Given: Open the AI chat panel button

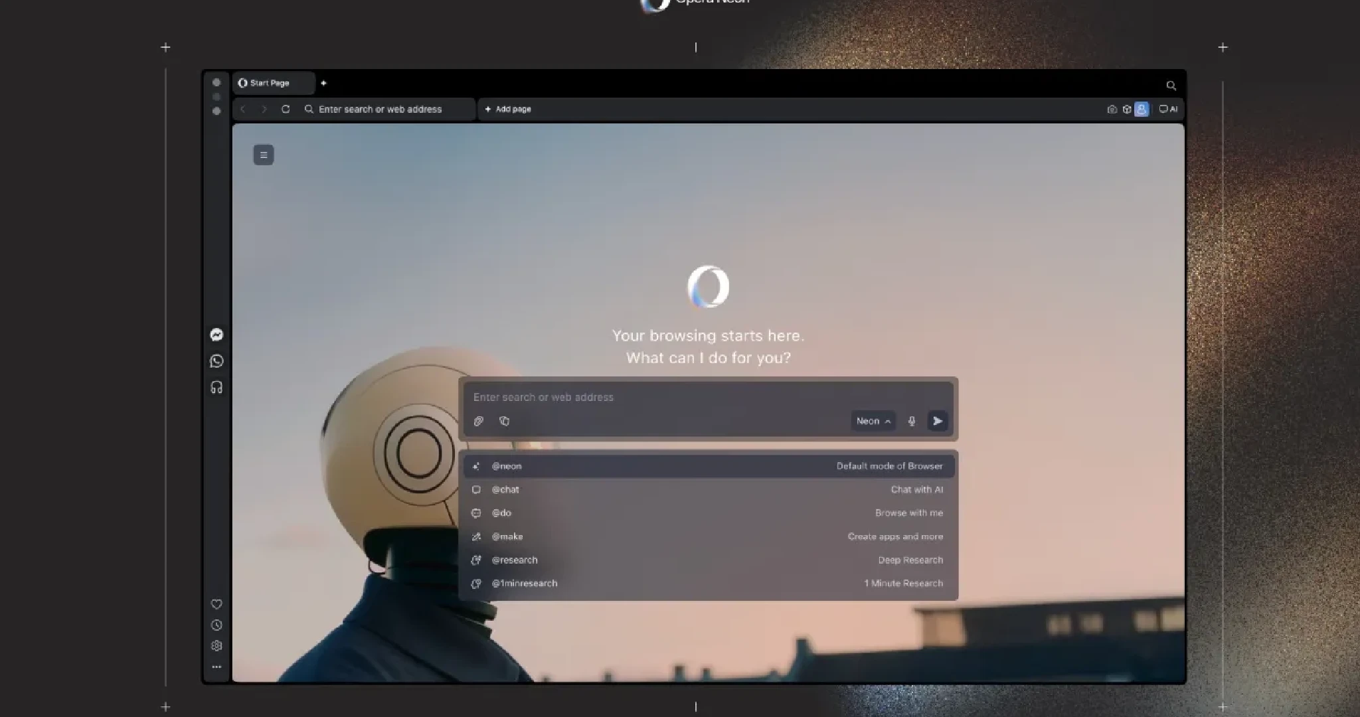Looking at the screenshot, I should pyautogui.click(x=1168, y=110).
